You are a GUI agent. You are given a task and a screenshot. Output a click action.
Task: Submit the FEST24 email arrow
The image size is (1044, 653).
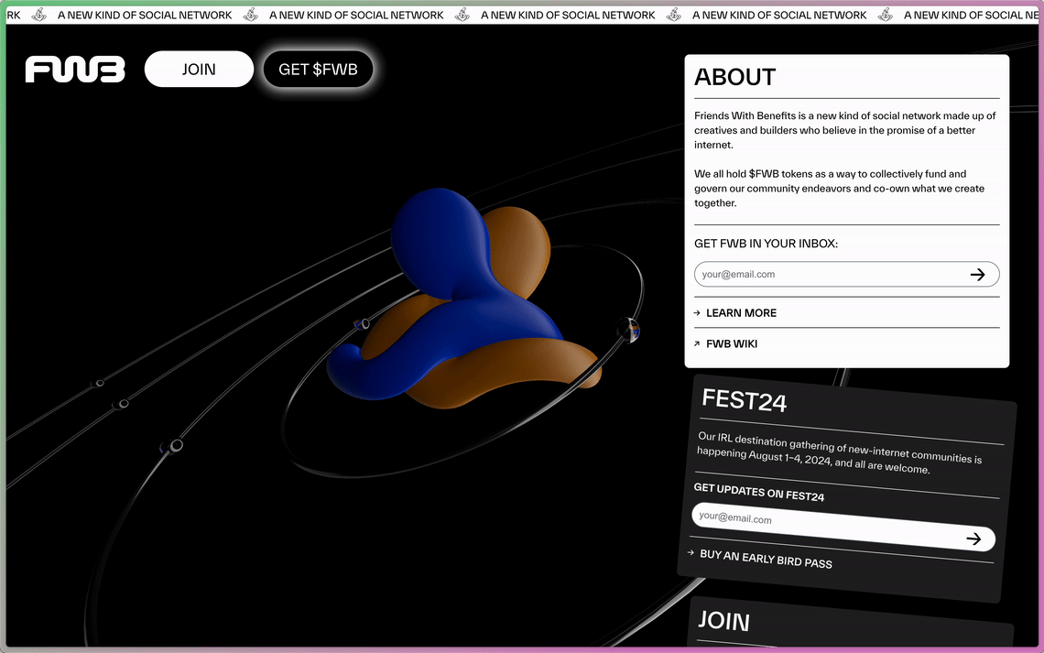(x=973, y=538)
